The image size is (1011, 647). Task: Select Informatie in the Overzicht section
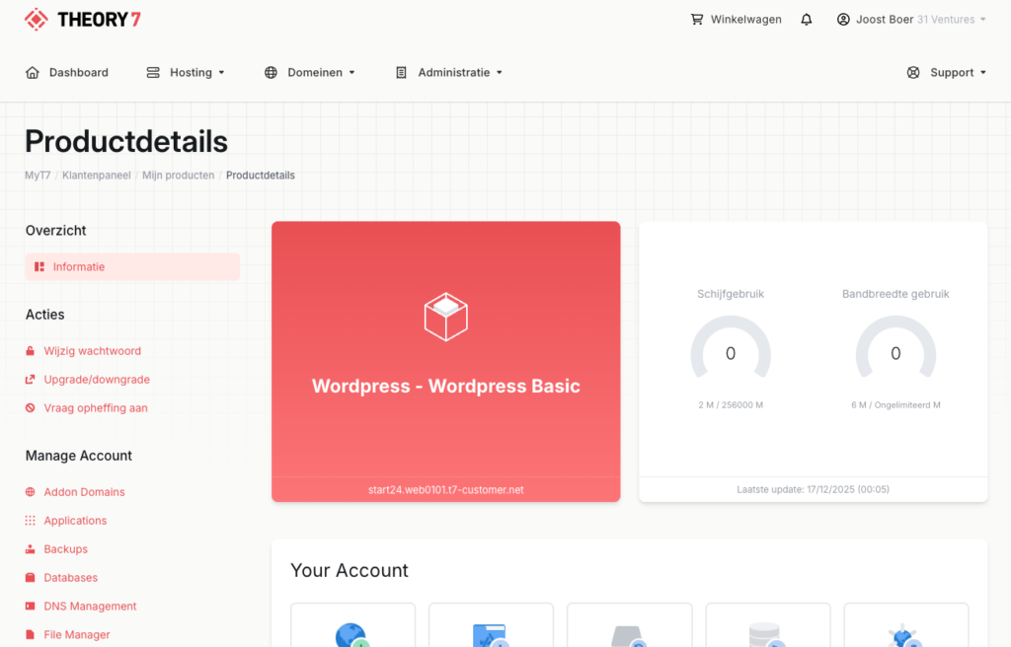[132, 267]
